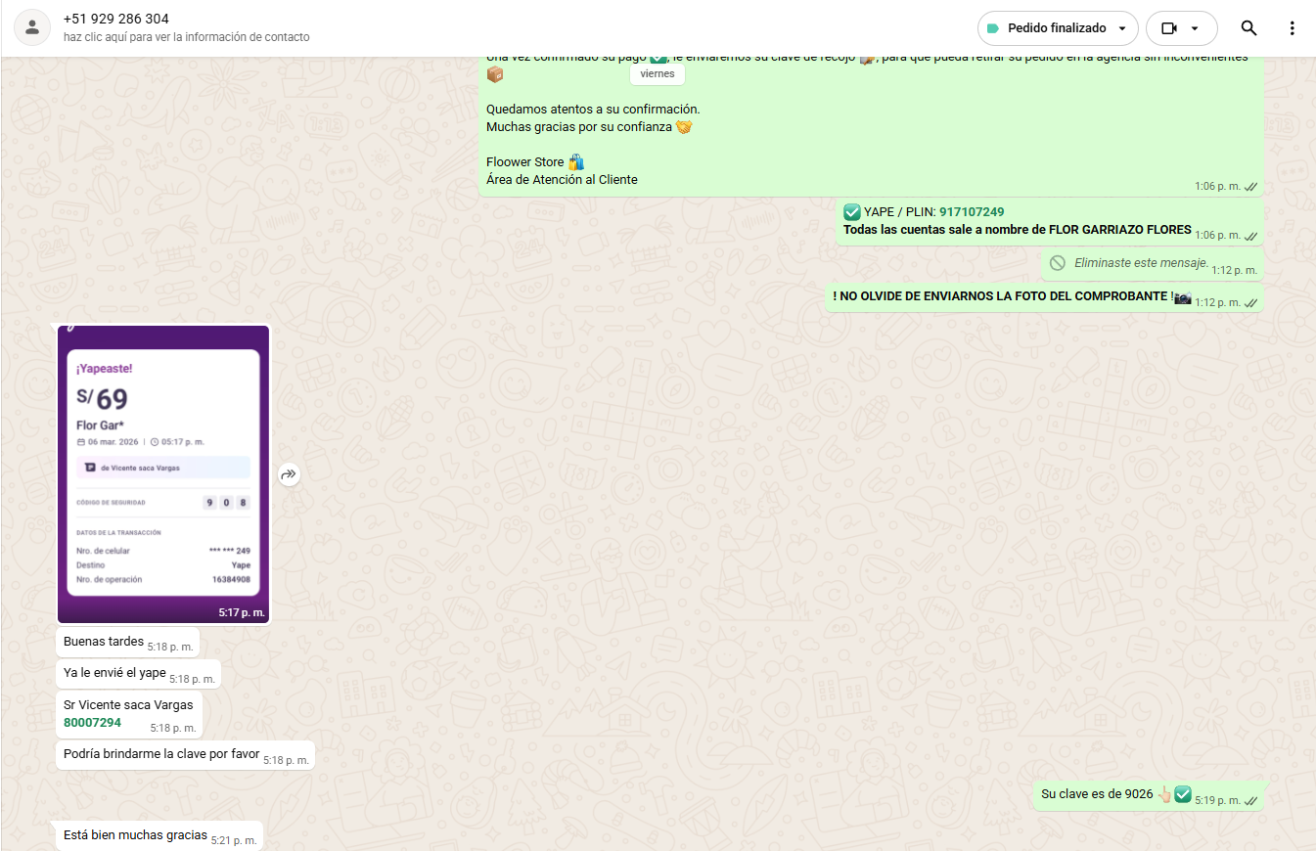Click double check marks on clave 9026 message
Image resolution: width=1316 pixels, height=851 pixels.
1250,801
